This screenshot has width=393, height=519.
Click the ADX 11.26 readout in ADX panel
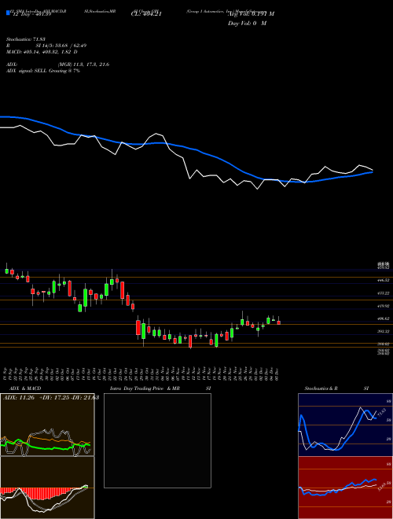[19, 398]
